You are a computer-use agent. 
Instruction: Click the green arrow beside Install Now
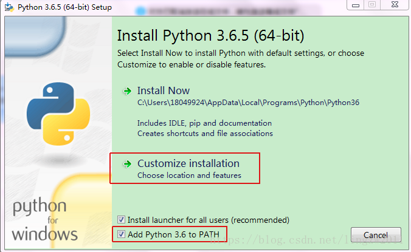[x=128, y=91]
